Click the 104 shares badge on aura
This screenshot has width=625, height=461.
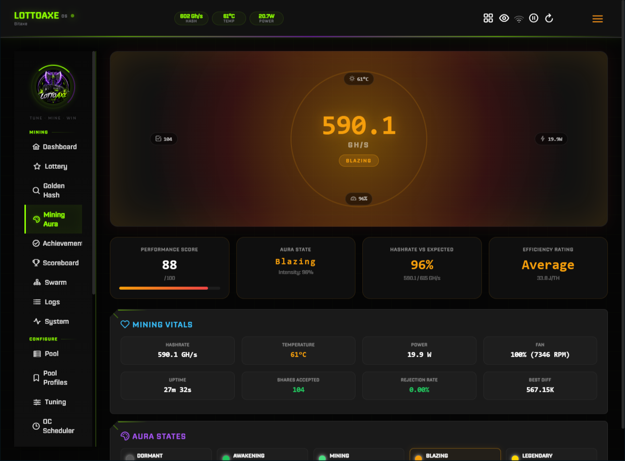click(164, 139)
